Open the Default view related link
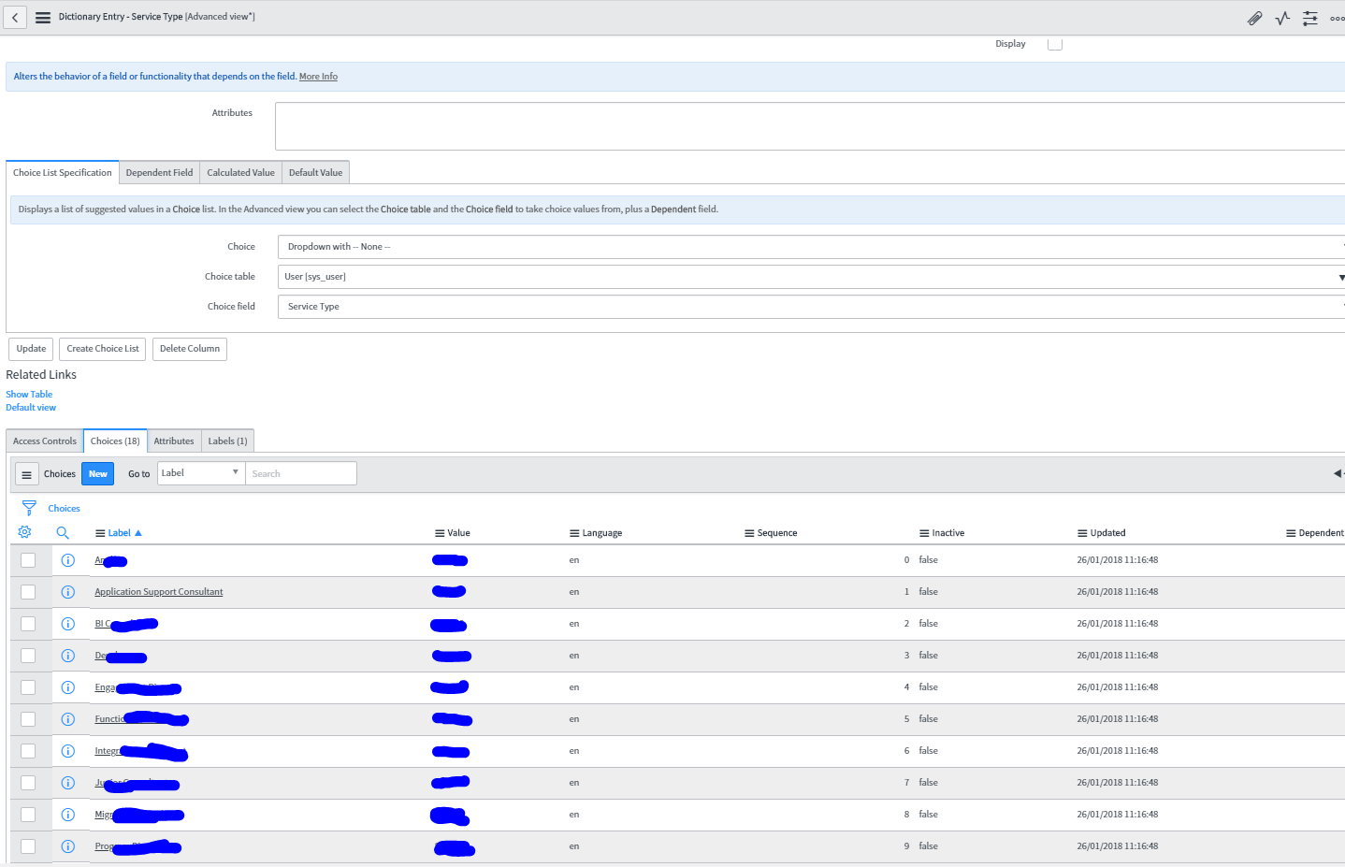 coord(31,408)
